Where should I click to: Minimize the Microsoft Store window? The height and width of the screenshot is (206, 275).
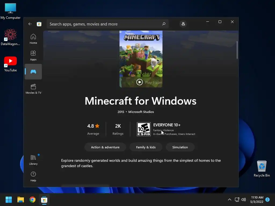coord(208,22)
